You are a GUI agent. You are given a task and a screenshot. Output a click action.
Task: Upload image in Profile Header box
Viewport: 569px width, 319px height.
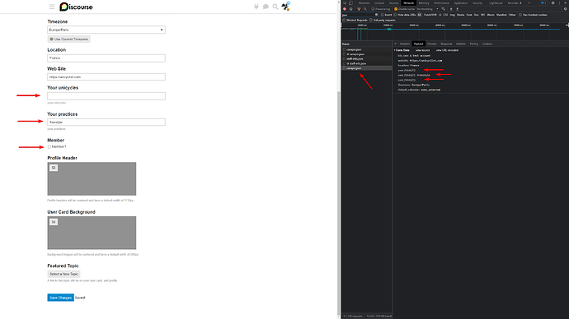[54, 168]
